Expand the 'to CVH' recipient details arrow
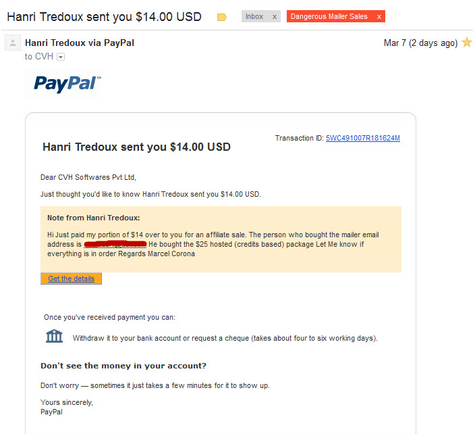473x434 pixels. click(61, 57)
